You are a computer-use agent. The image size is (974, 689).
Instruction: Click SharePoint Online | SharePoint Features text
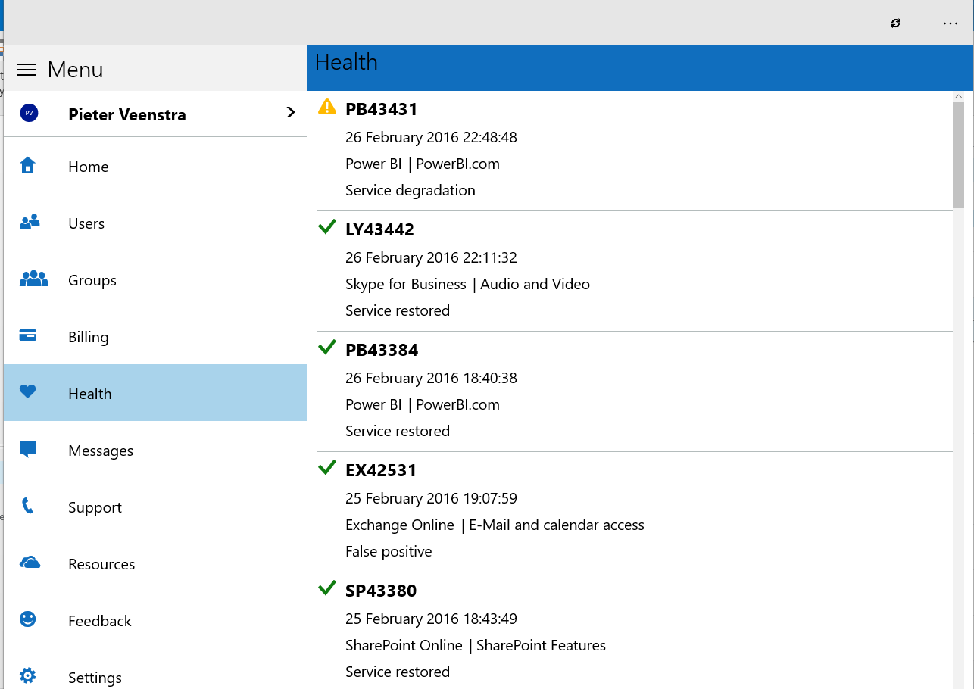[476, 646]
